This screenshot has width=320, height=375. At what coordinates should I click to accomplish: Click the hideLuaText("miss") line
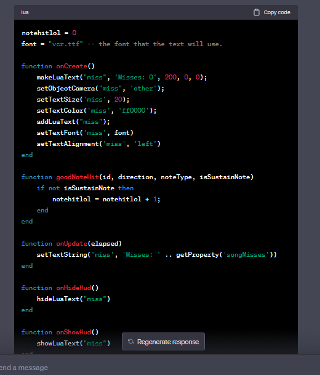pos(73,299)
